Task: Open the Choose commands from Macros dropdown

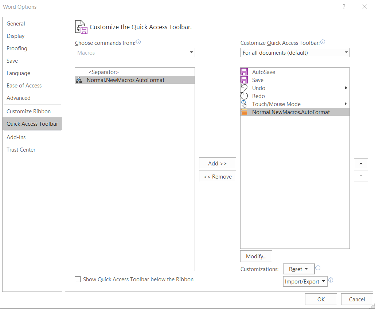Action: [x=135, y=53]
